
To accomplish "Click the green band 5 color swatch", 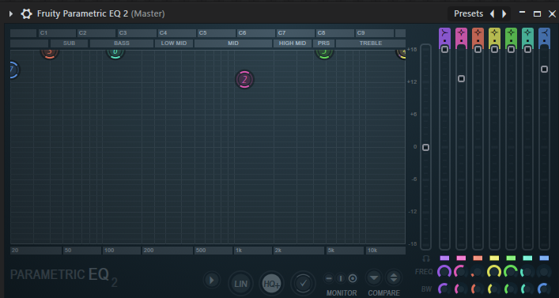I will 511,258.
